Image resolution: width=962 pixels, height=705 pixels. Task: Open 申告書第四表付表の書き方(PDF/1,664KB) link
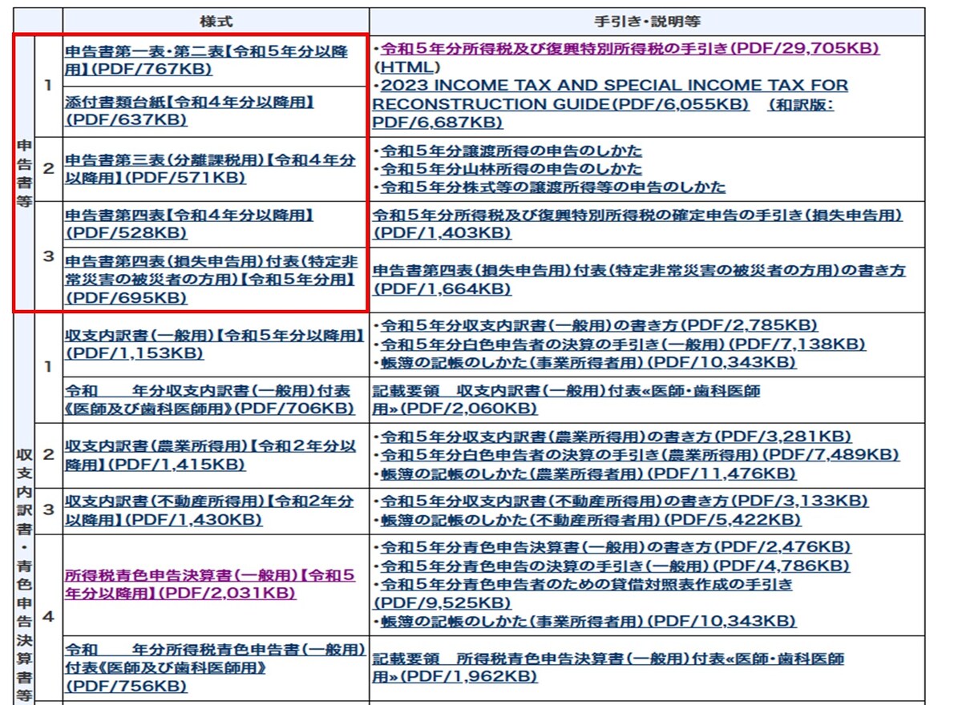(639, 280)
